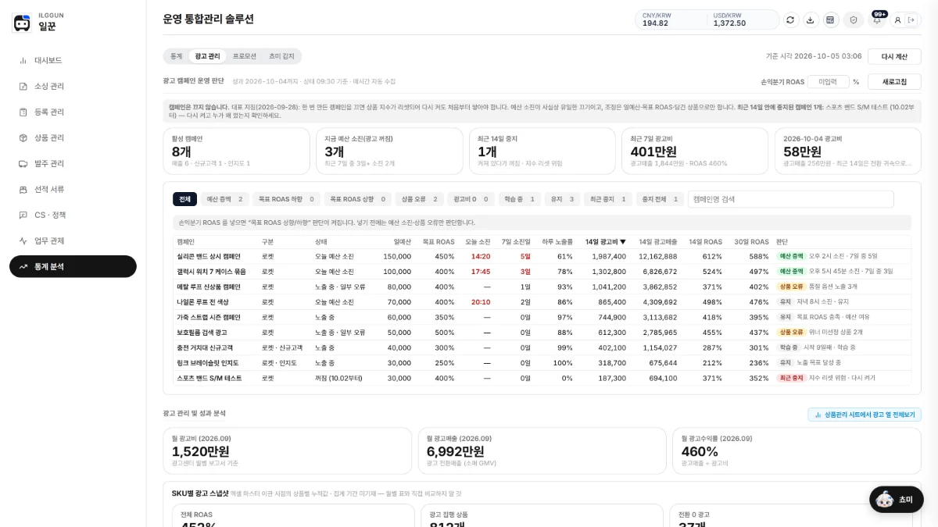Open the 최근 7일 광고비 401만원 card
Viewport: 938px width, 527px height.
pyautogui.click(x=695, y=151)
